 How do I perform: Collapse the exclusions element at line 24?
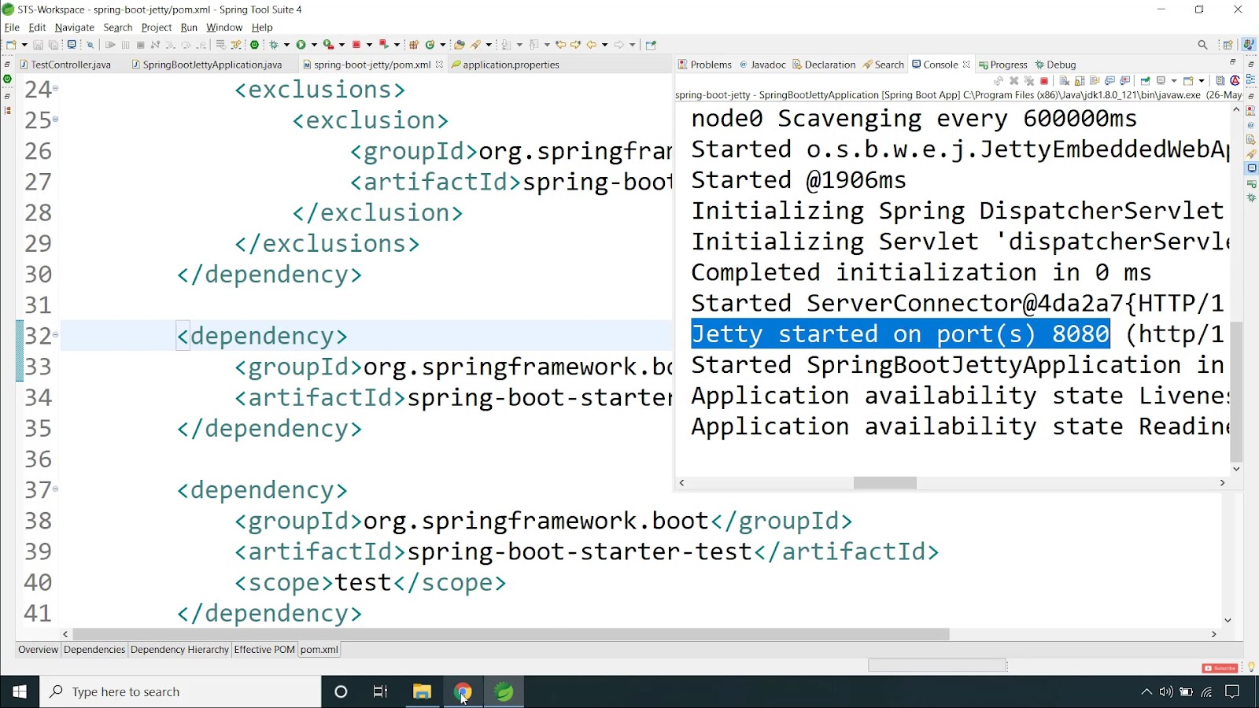(x=55, y=90)
